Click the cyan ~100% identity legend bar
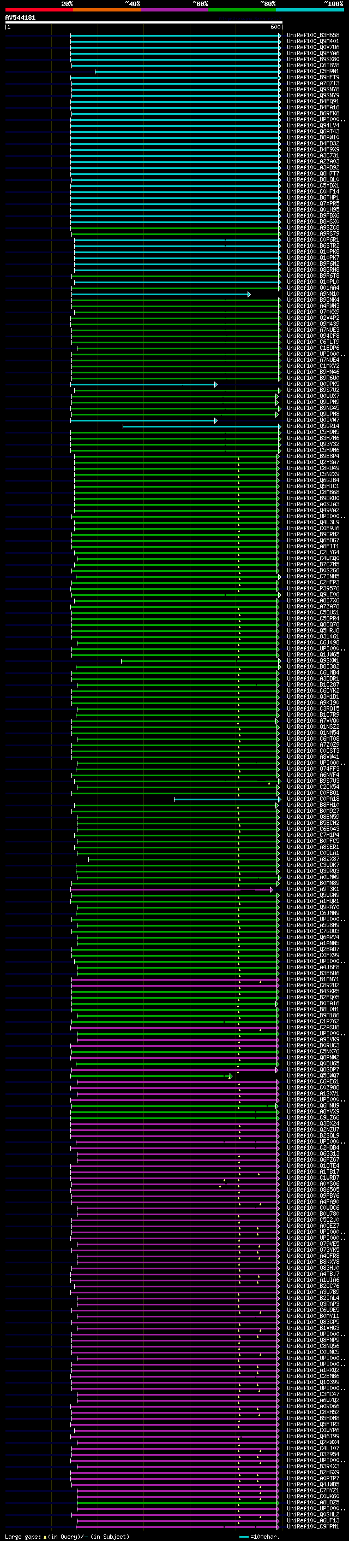The image size is (349, 1541). tap(310, 10)
